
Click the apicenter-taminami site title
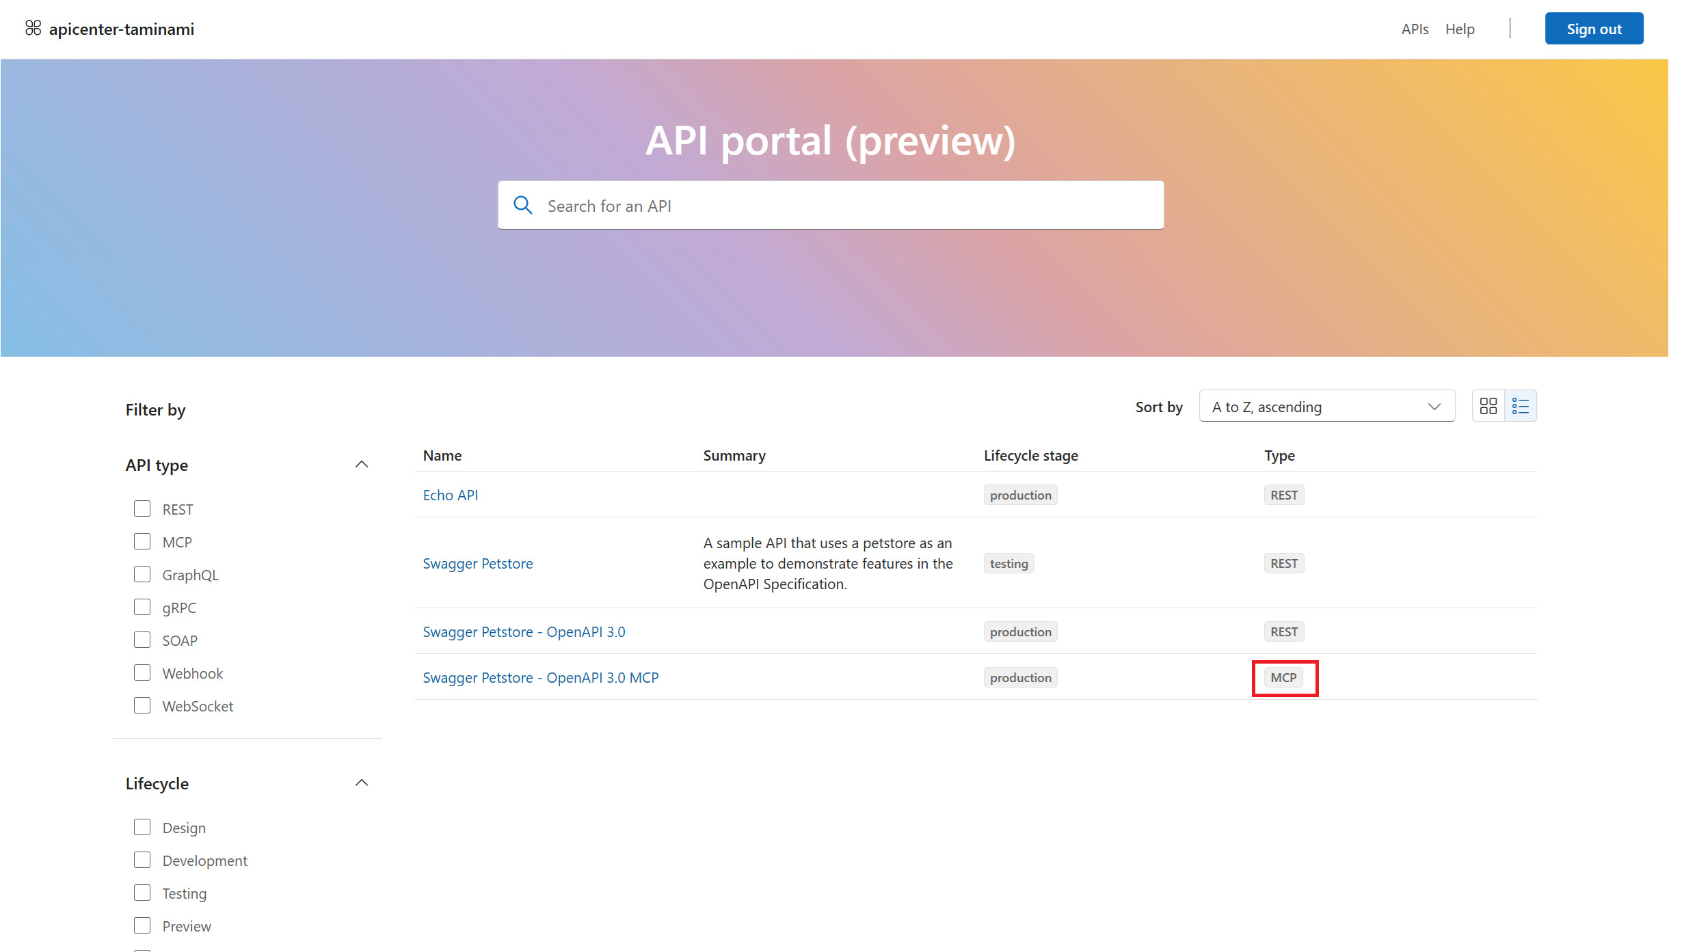pyautogui.click(x=122, y=29)
